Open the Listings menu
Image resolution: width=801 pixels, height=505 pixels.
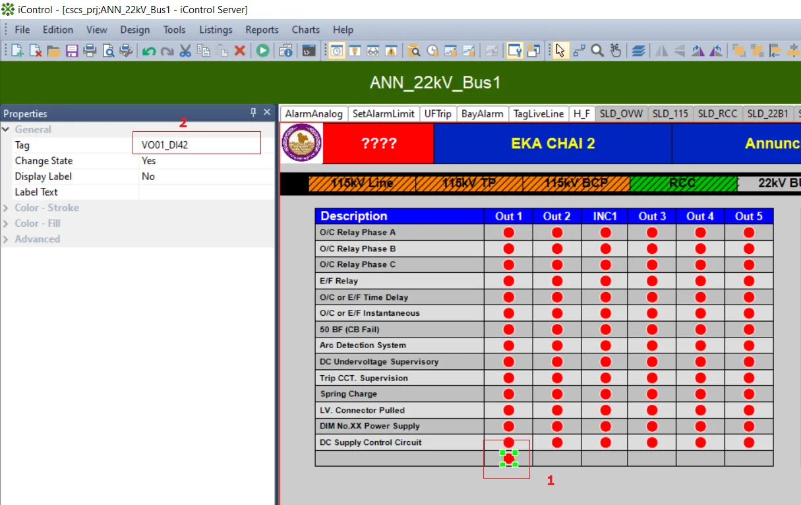coord(216,30)
